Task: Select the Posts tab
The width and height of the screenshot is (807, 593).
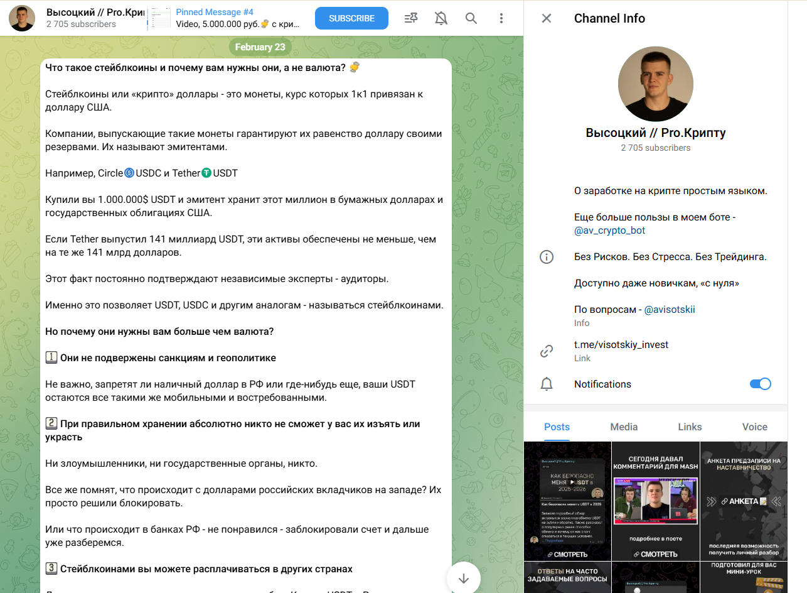Action: 557,427
